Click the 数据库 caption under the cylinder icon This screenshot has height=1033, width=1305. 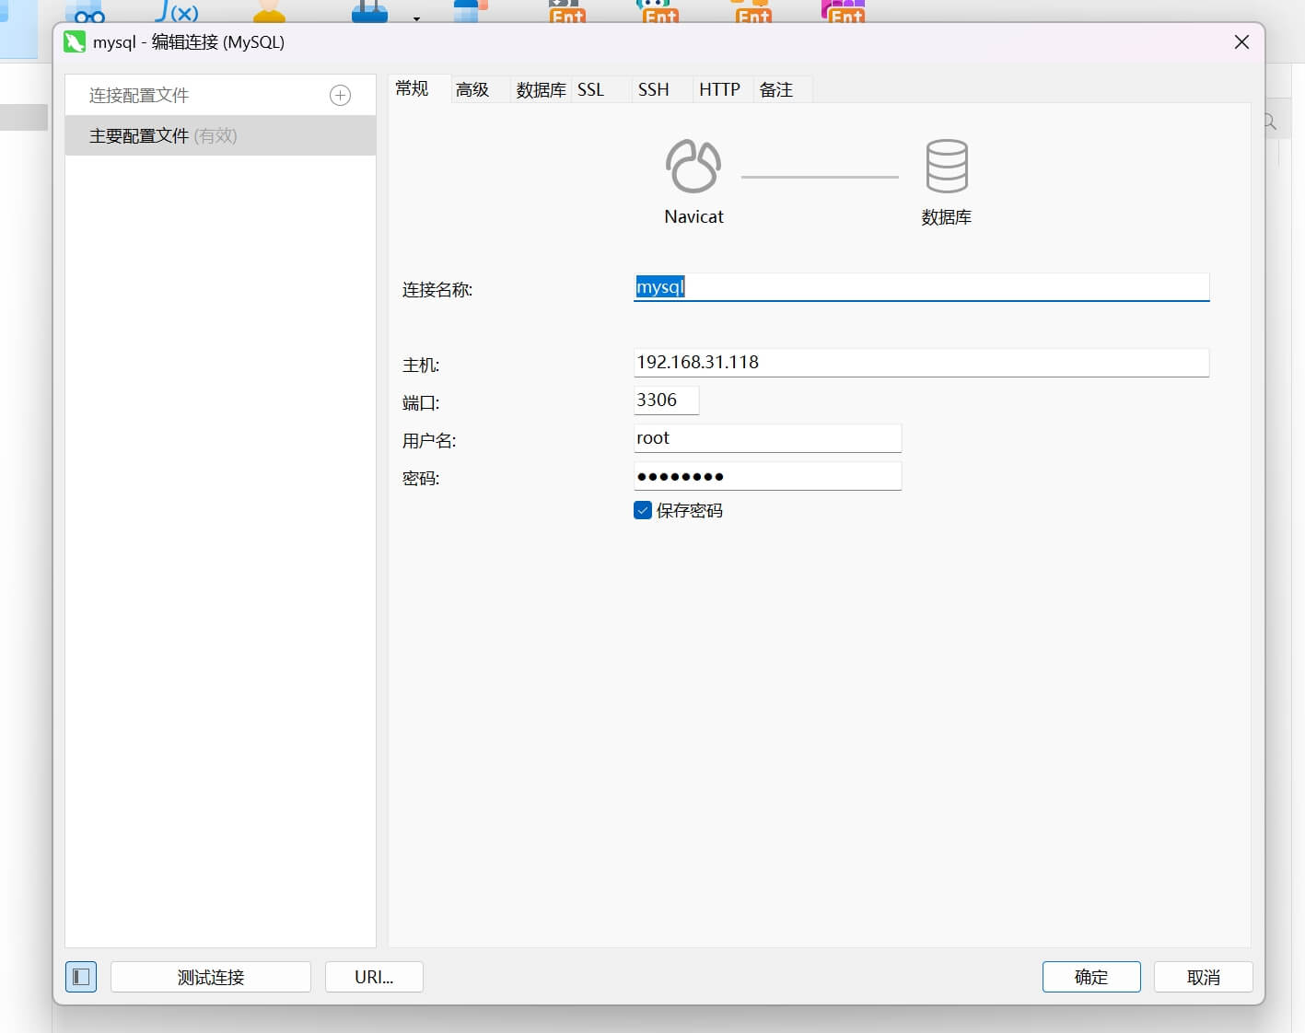coord(947,217)
